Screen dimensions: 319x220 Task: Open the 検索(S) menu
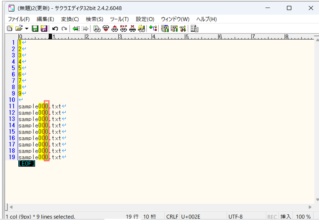click(95, 19)
